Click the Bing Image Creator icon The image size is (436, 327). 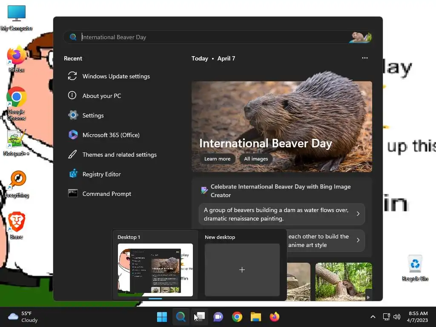point(204,190)
